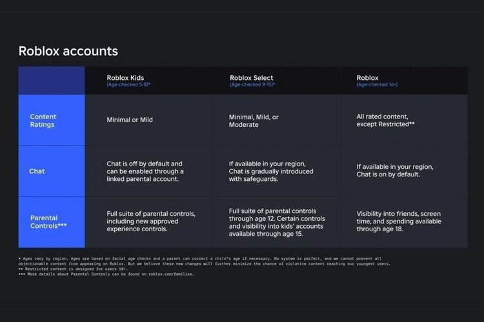Screen dimensions: 484x322
Task: Click the "Roblox accounts" heading
Action: click(x=68, y=51)
